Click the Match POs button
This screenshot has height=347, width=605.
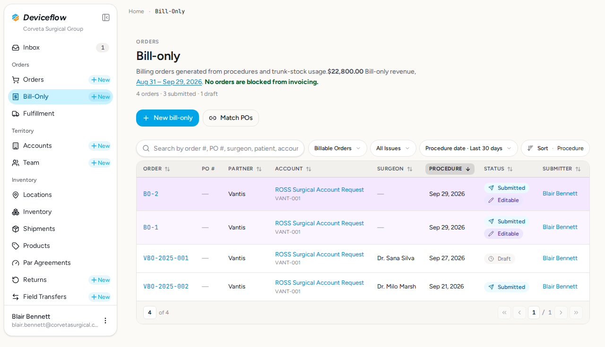tap(231, 118)
